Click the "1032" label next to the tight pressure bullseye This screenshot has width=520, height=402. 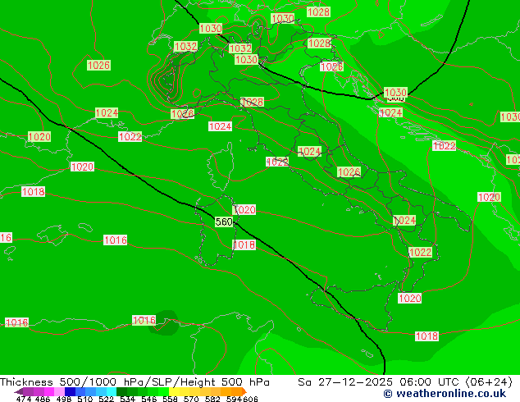pyautogui.click(x=185, y=46)
